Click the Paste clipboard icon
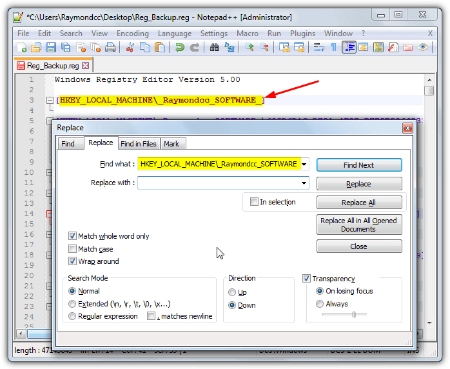Image resolution: width=450 pixels, height=369 pixels. pyautogui.click(x=160, y=47)
